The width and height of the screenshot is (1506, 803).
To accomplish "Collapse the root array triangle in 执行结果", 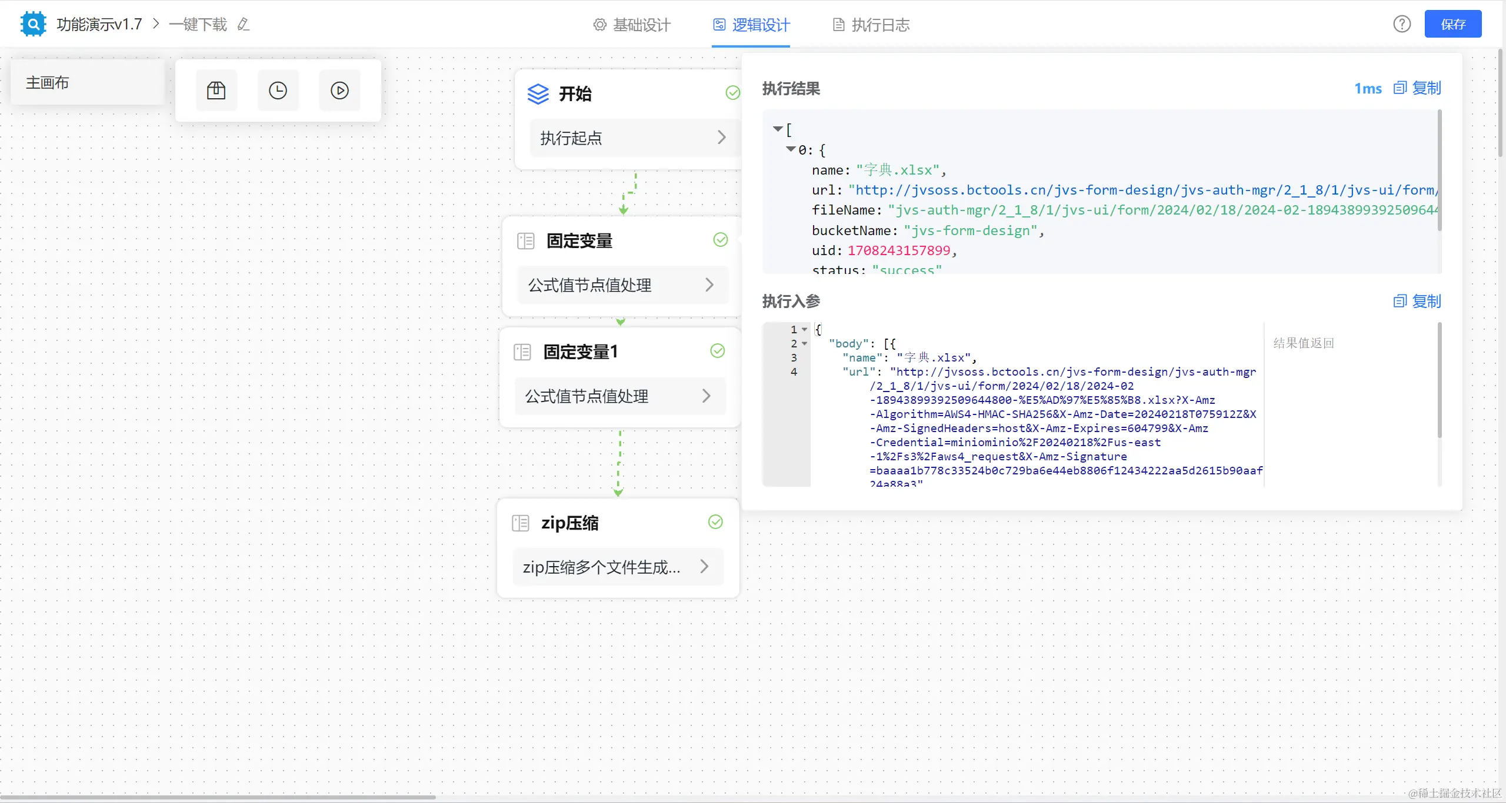I will tap(778, 128).
